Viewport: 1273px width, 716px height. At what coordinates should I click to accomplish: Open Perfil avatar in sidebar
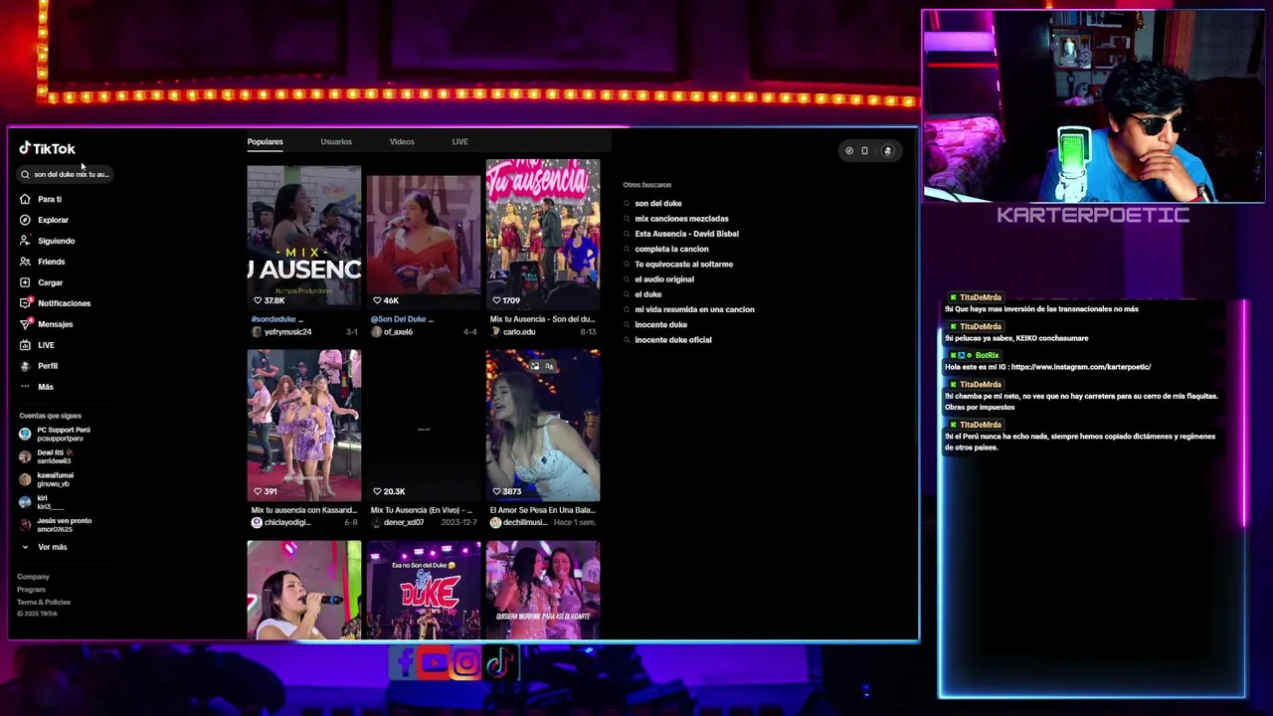pyautogui.click(x=25, y=366)
